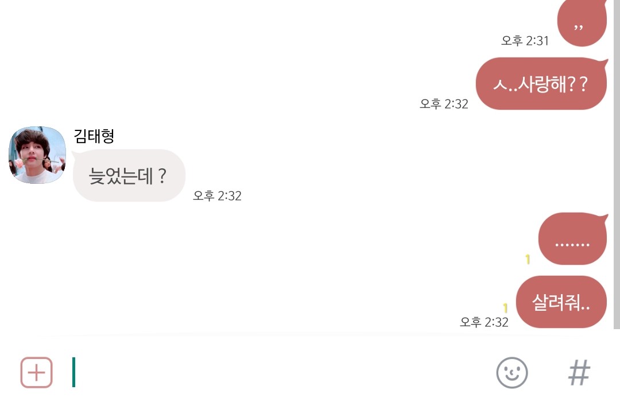
Task: Tap unread count next to "살려줘.." bubble
Action: (505, 308)
